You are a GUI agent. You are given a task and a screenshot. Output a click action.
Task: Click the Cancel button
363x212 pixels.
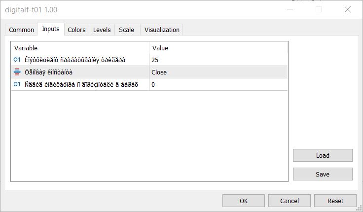click(x=290, y=201)
